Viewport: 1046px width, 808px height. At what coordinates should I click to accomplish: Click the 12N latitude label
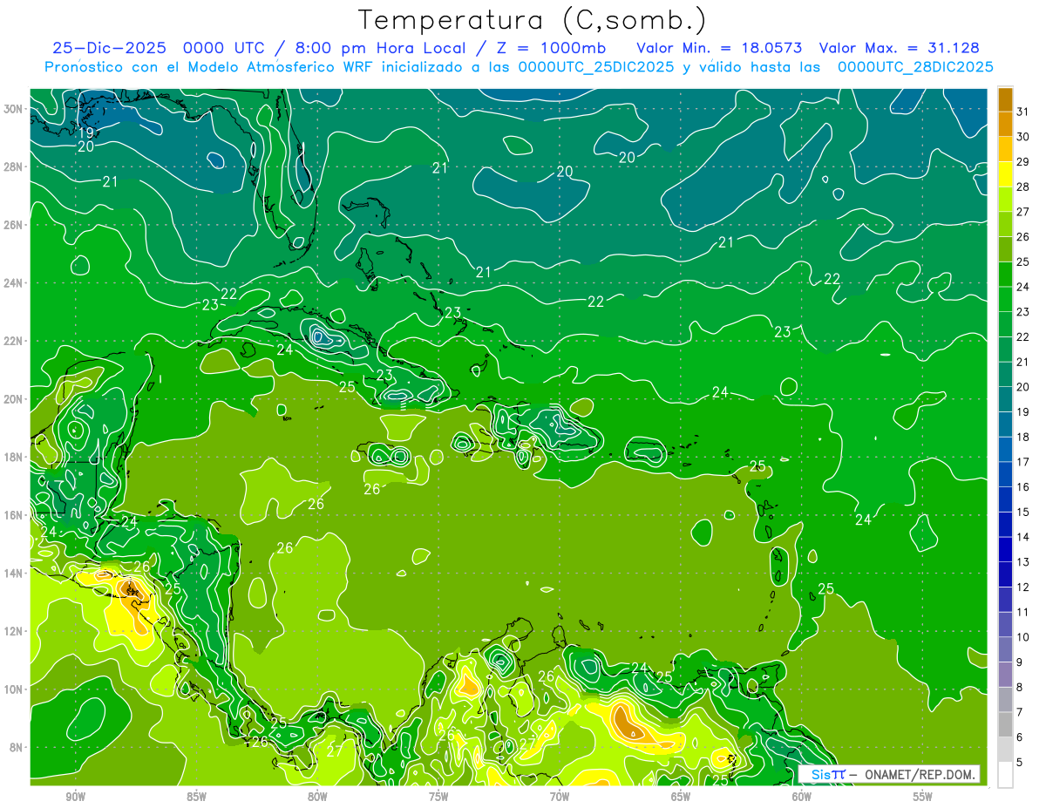[15, 631]
